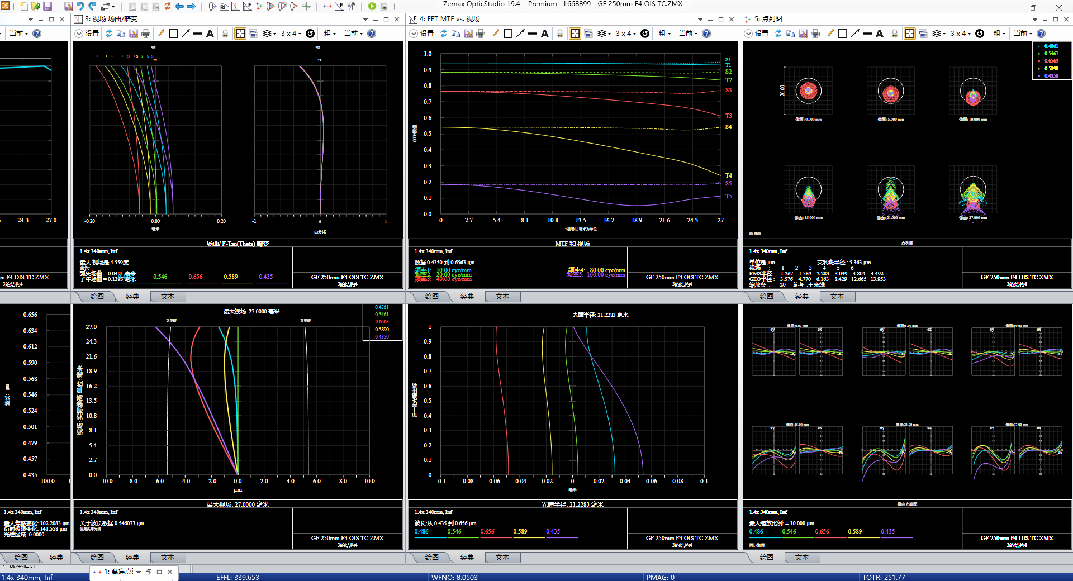
Task: Select line annotation tool in FFT MTF window
Action: (x=533, y=34)
